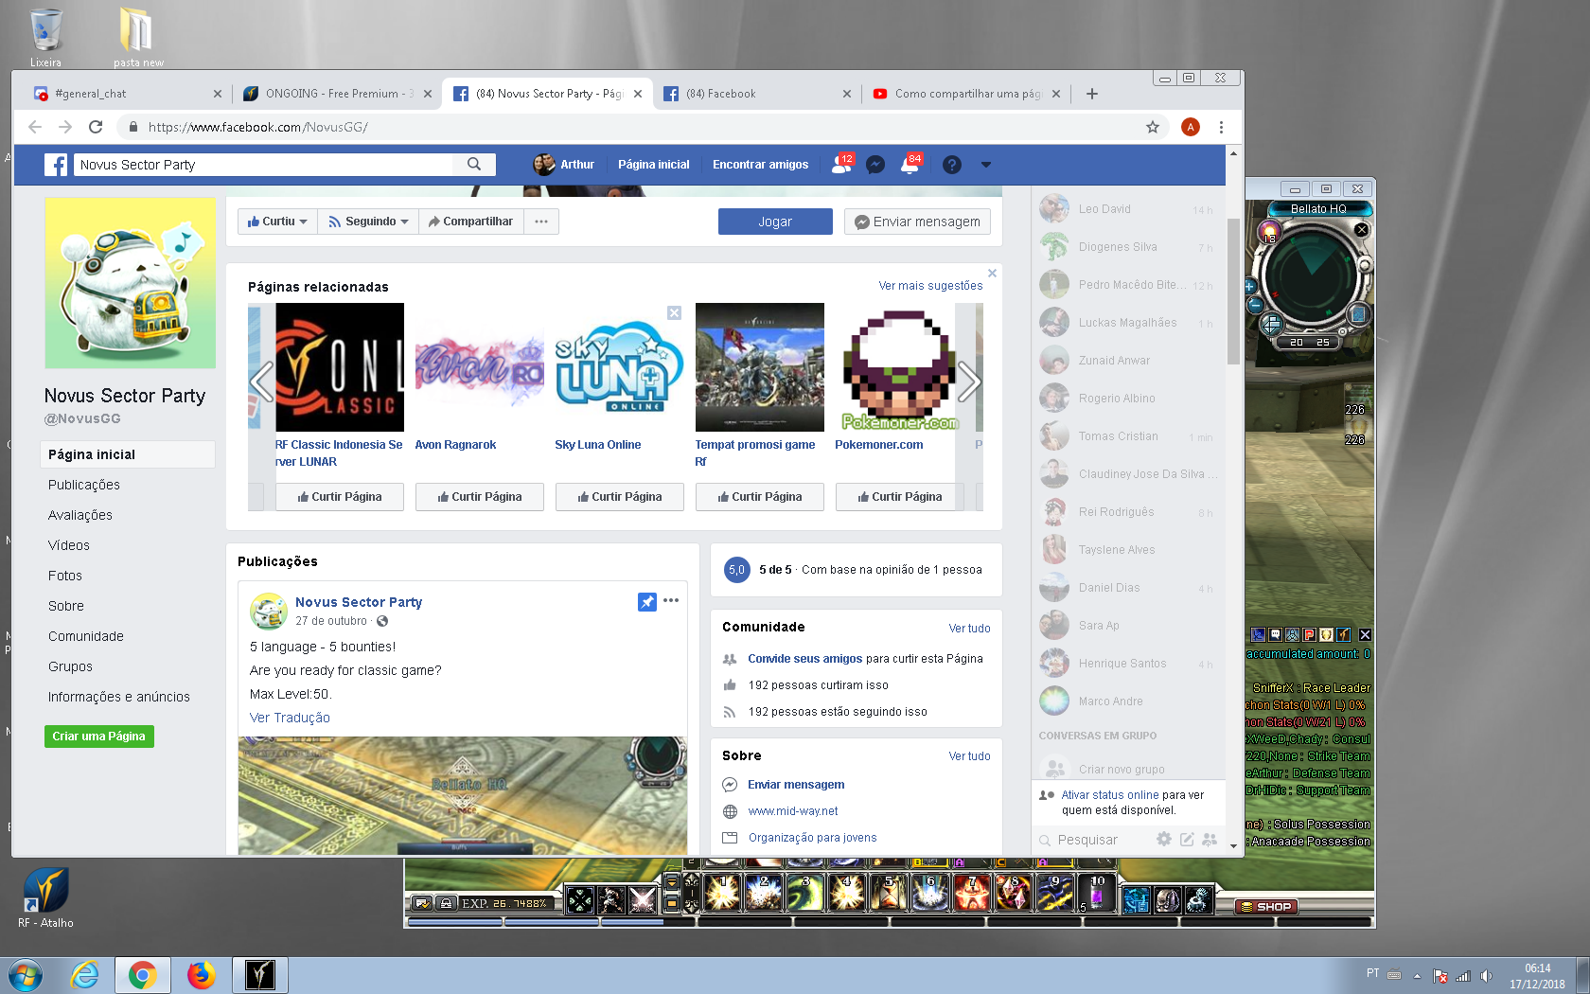Expand the account dropdown arrow in top bar
The width and height of the screenshot is (1590, 994).
(x=985, y=165)
